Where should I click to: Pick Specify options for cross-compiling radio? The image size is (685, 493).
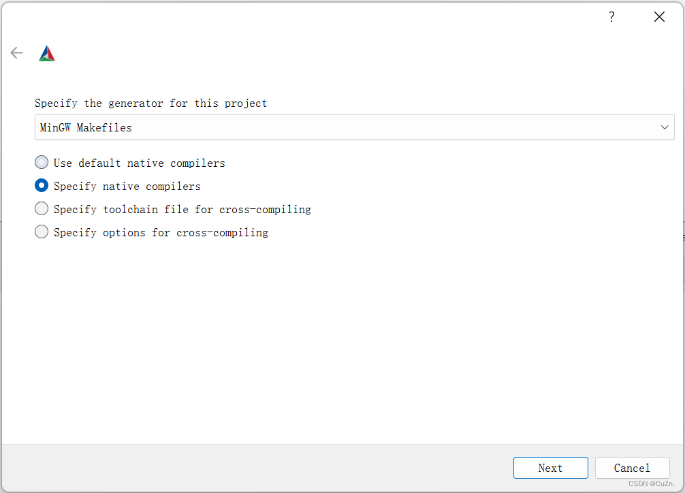(42, 232)
